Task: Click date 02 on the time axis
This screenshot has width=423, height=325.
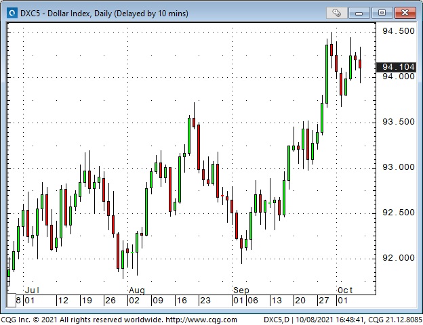Action: click(x=134, y=300)
